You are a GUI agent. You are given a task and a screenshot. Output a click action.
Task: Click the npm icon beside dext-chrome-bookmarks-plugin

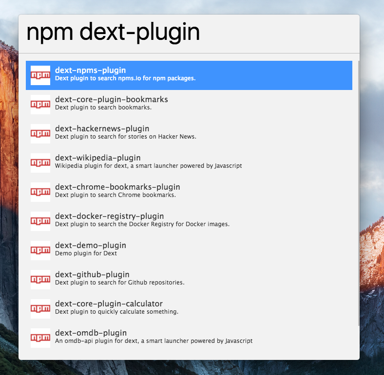point(40,192)
